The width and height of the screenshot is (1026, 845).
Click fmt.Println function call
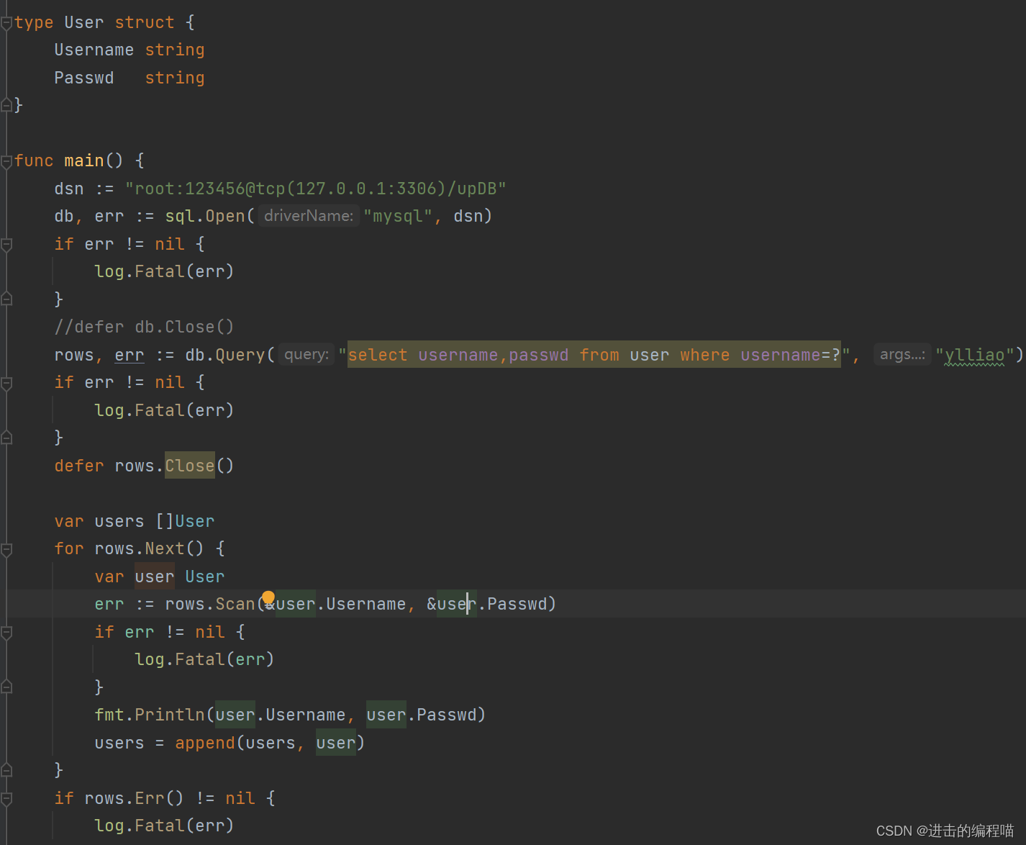(150, 715)
